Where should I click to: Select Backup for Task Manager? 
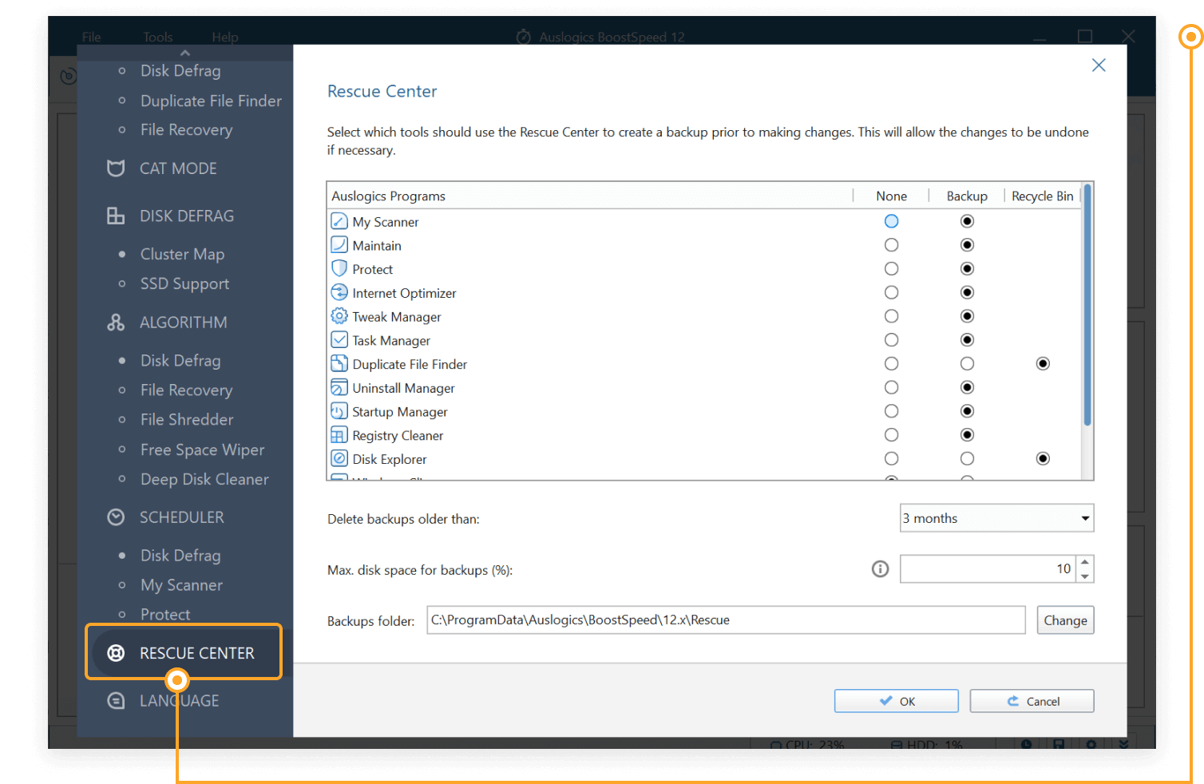pos(967,340)
